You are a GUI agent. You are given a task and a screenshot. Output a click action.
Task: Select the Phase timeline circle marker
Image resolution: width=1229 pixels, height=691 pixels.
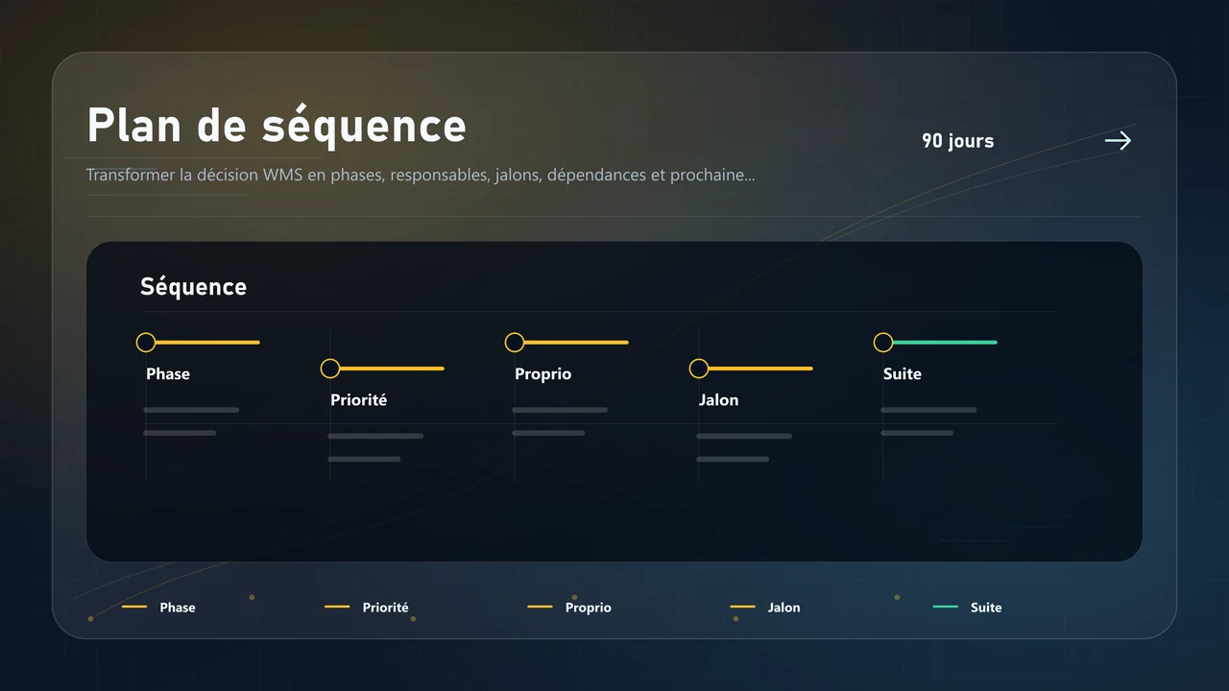click(146, 343)
